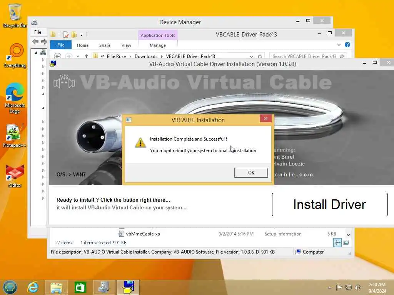Click the search magnifier icon in Explorer
Viewport: 394px width, 295px height.
342,56
